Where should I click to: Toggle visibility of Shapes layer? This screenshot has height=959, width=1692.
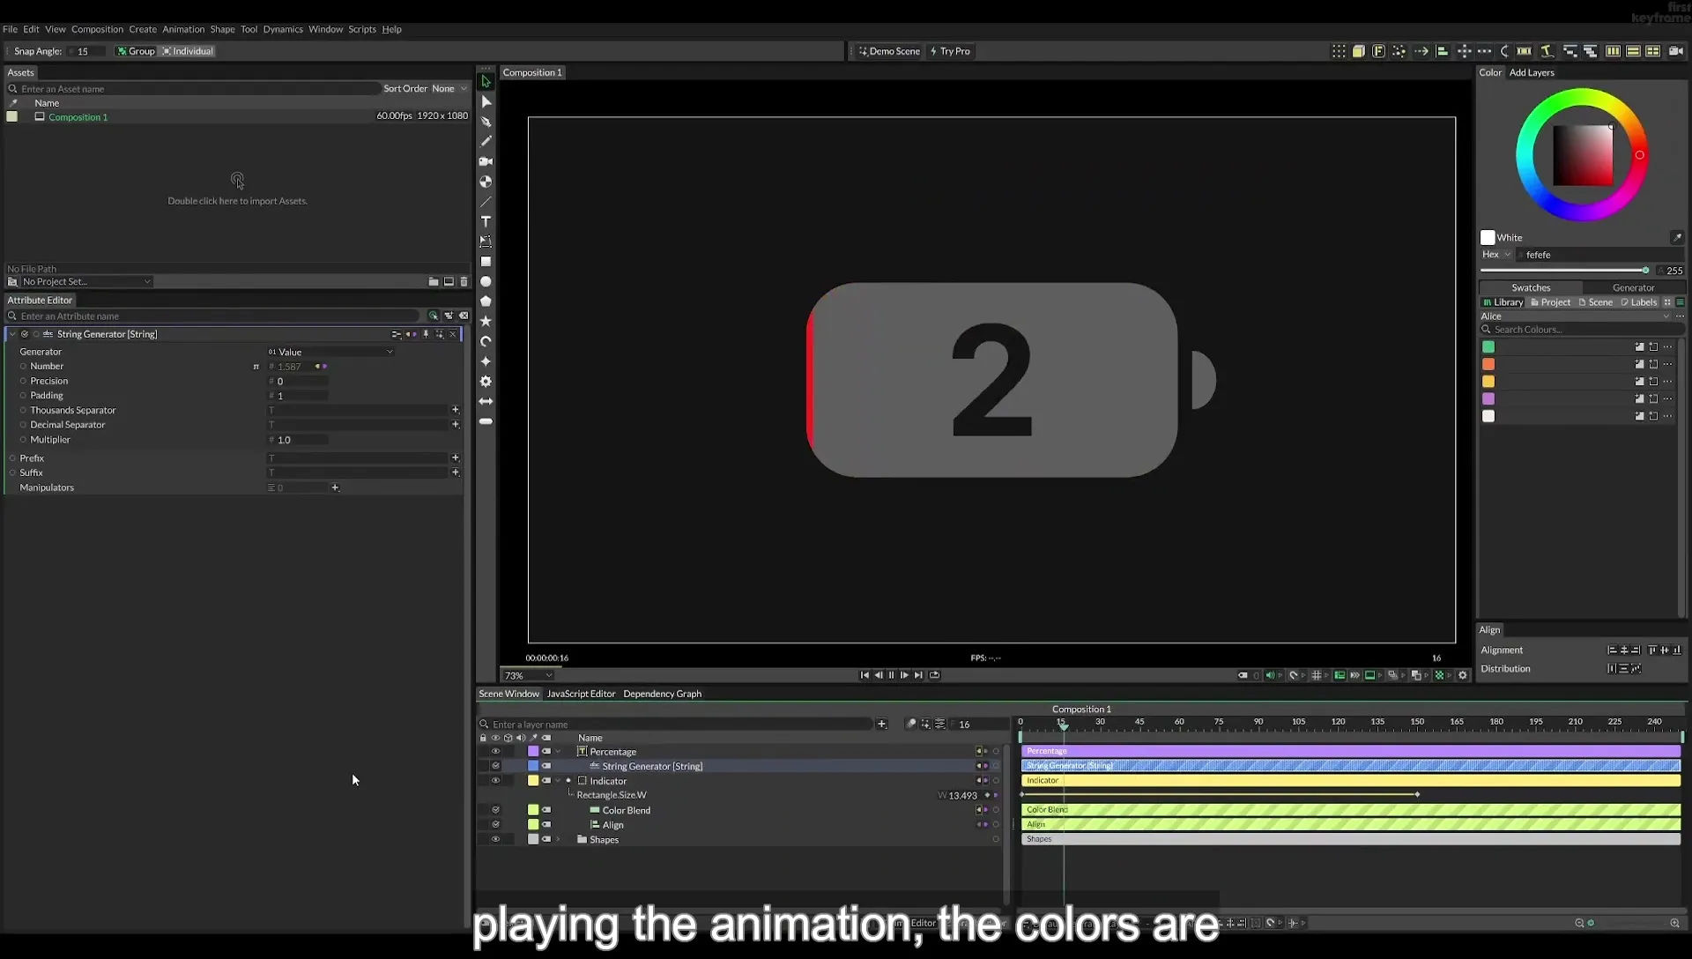tap(495, 839)
